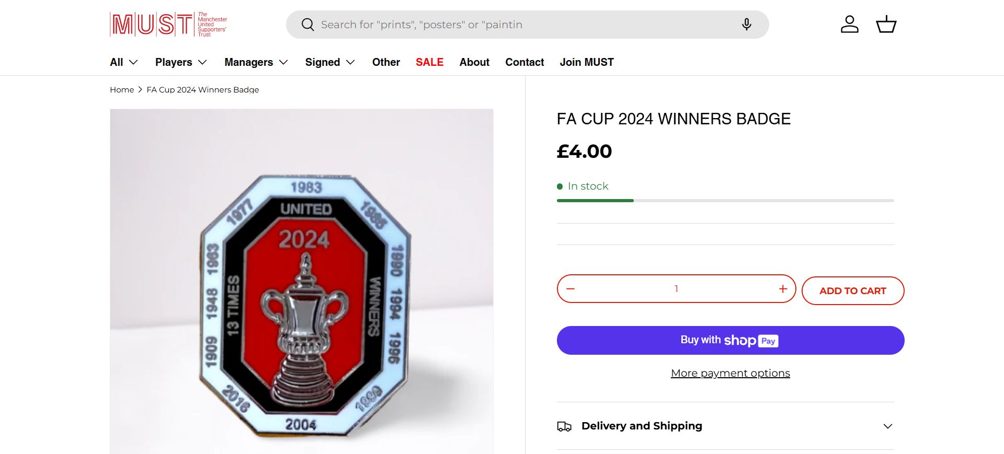The height and width of the screenshot is (454, 1004).
Task: Click the delivery truck icon
Action: (564, 426)
